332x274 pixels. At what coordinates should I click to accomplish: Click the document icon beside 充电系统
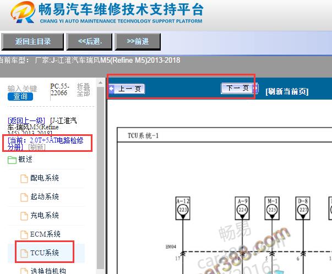pos(24,216)
